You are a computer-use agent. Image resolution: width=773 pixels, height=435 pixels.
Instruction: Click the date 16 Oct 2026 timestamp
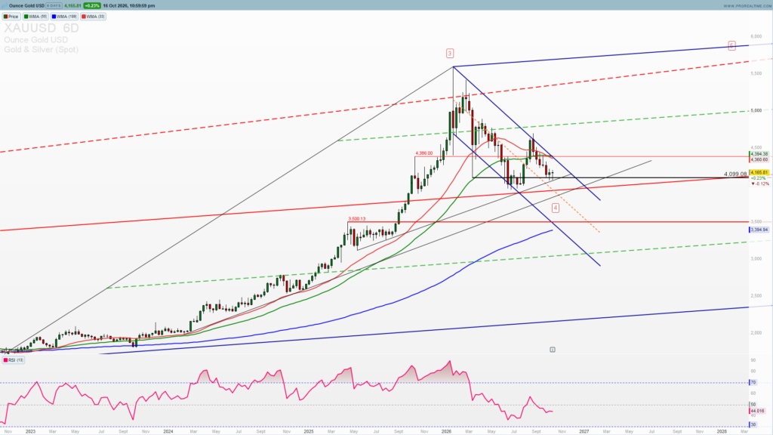pos(128,5)
